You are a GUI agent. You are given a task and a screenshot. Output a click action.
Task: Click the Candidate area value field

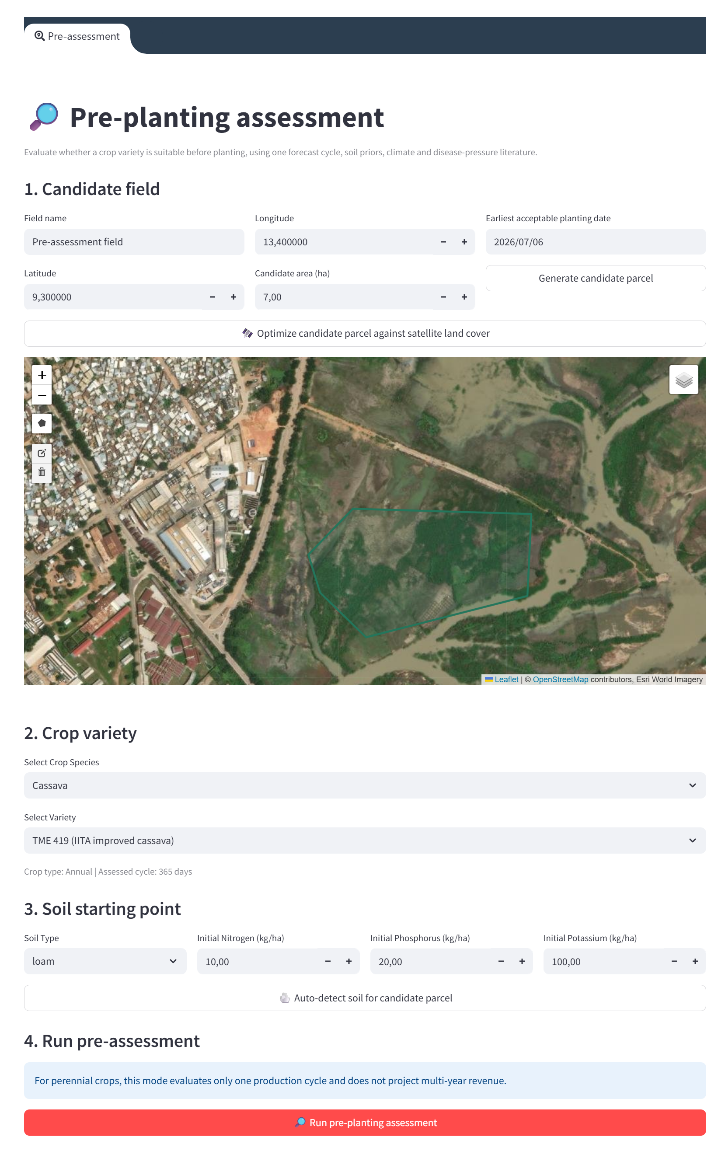point(344,297)
